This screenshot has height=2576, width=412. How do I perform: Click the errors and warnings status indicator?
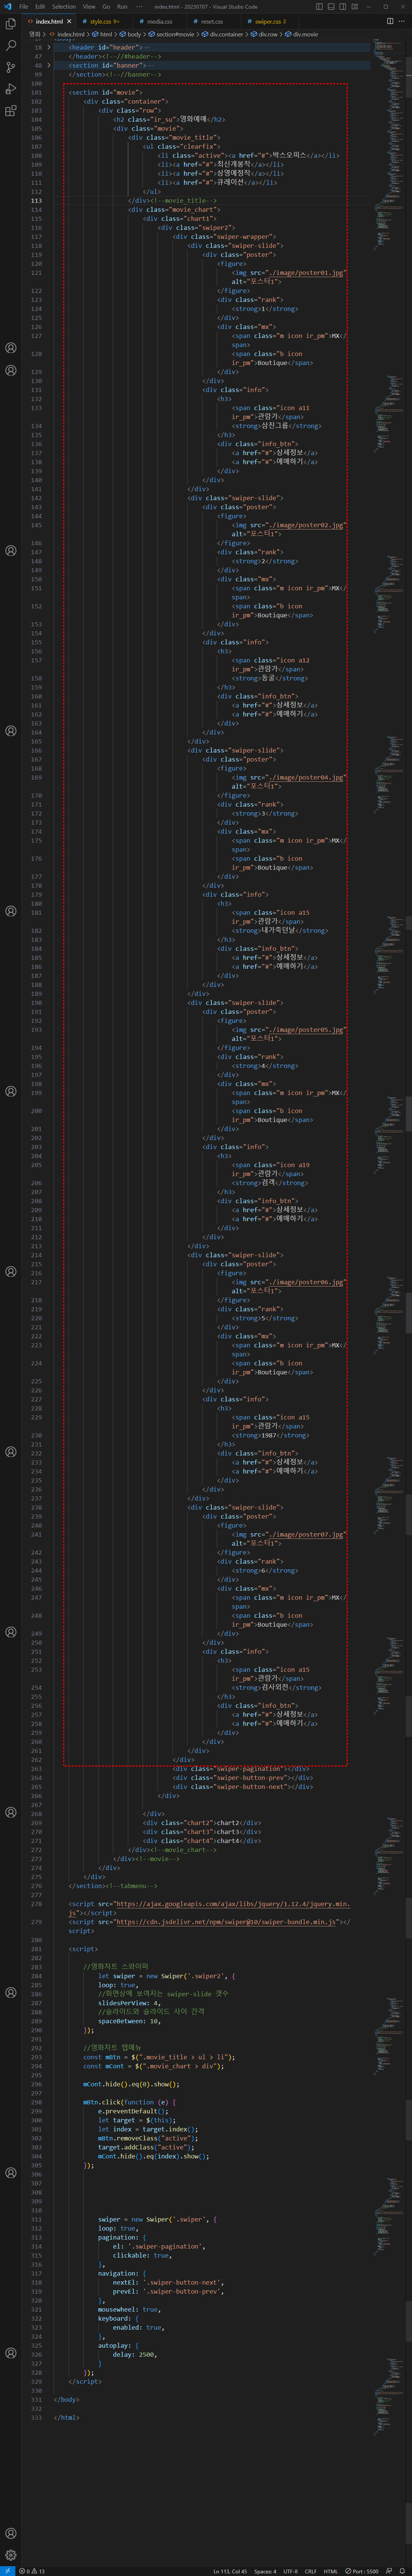[x=32, y=2571]
